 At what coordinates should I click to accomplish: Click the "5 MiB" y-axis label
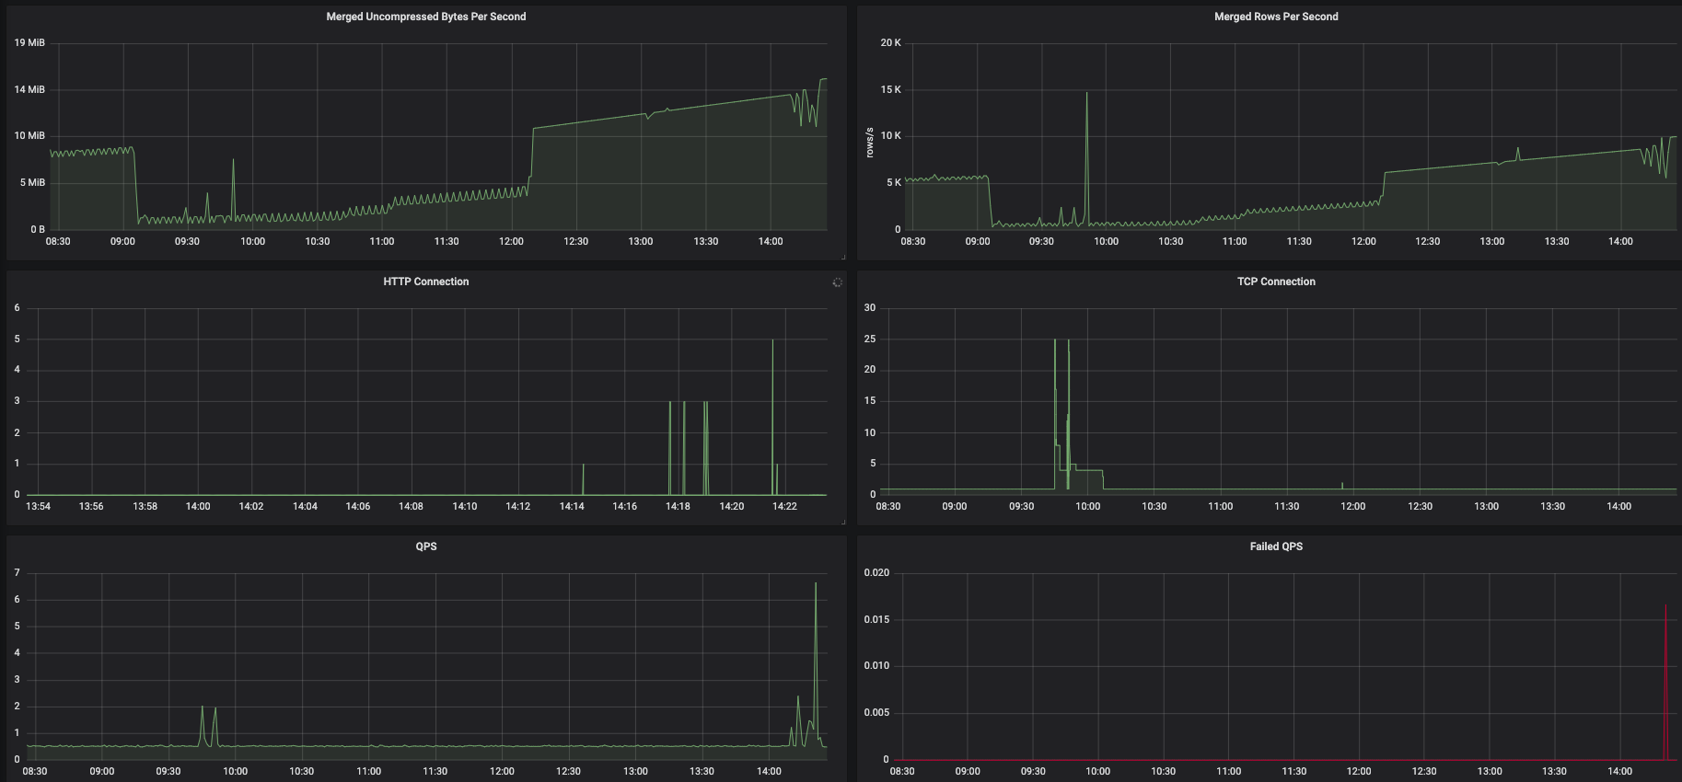pos(32,182)
